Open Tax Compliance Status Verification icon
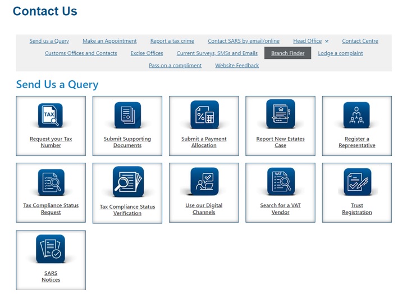 coord(127,182)
